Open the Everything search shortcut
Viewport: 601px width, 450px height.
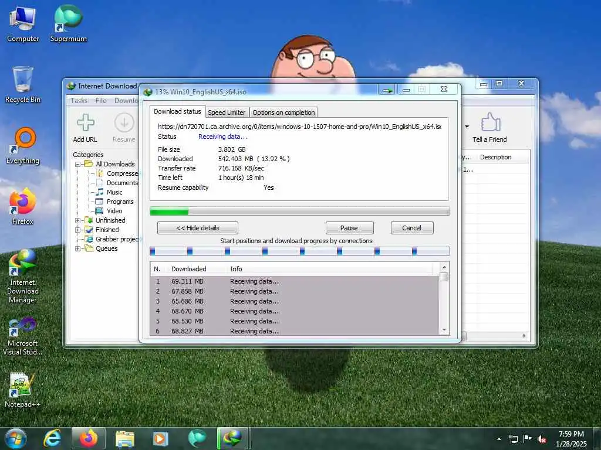[23, 146]
